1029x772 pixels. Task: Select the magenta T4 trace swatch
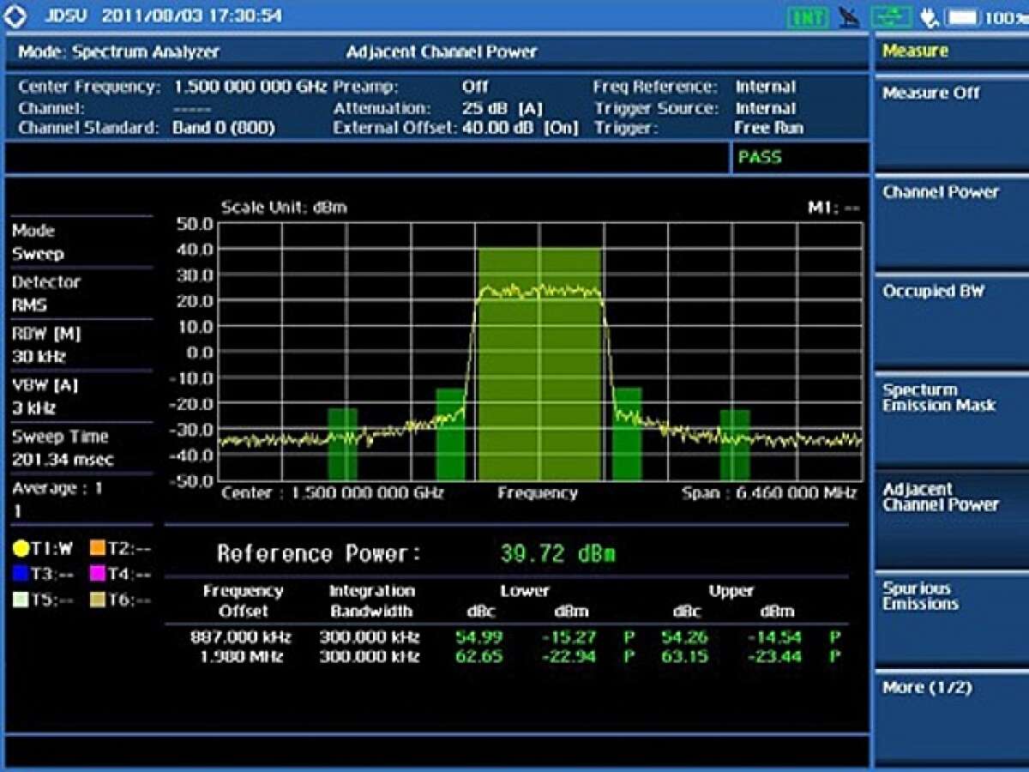(x=98, y=574)
